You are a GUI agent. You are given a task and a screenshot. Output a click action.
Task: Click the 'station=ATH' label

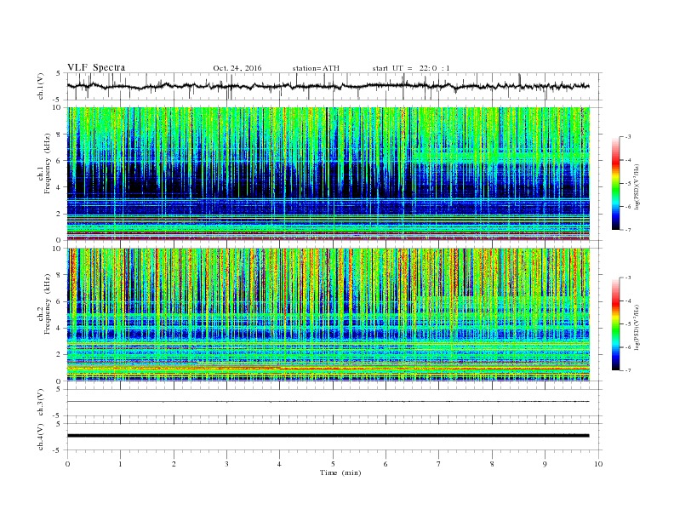316,68
